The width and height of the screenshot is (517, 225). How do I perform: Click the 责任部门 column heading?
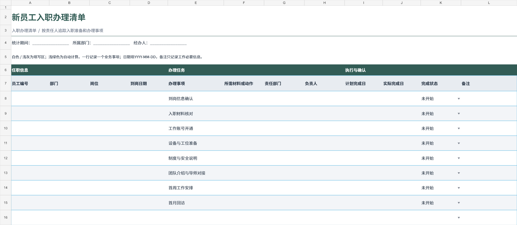pyautogui.click(x=284, y=83)
